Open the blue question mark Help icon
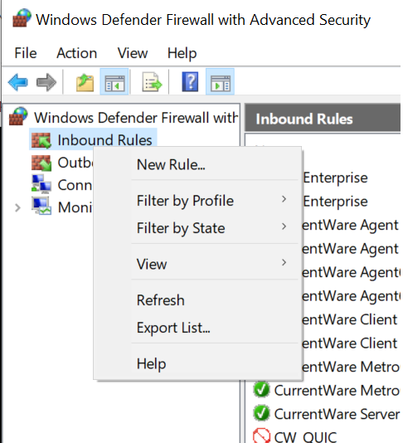 coord(190,81)
